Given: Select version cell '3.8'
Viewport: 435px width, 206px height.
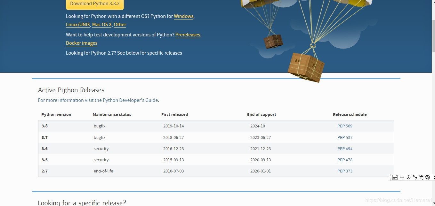Looking at the screenshot, I should coord(44,126).
